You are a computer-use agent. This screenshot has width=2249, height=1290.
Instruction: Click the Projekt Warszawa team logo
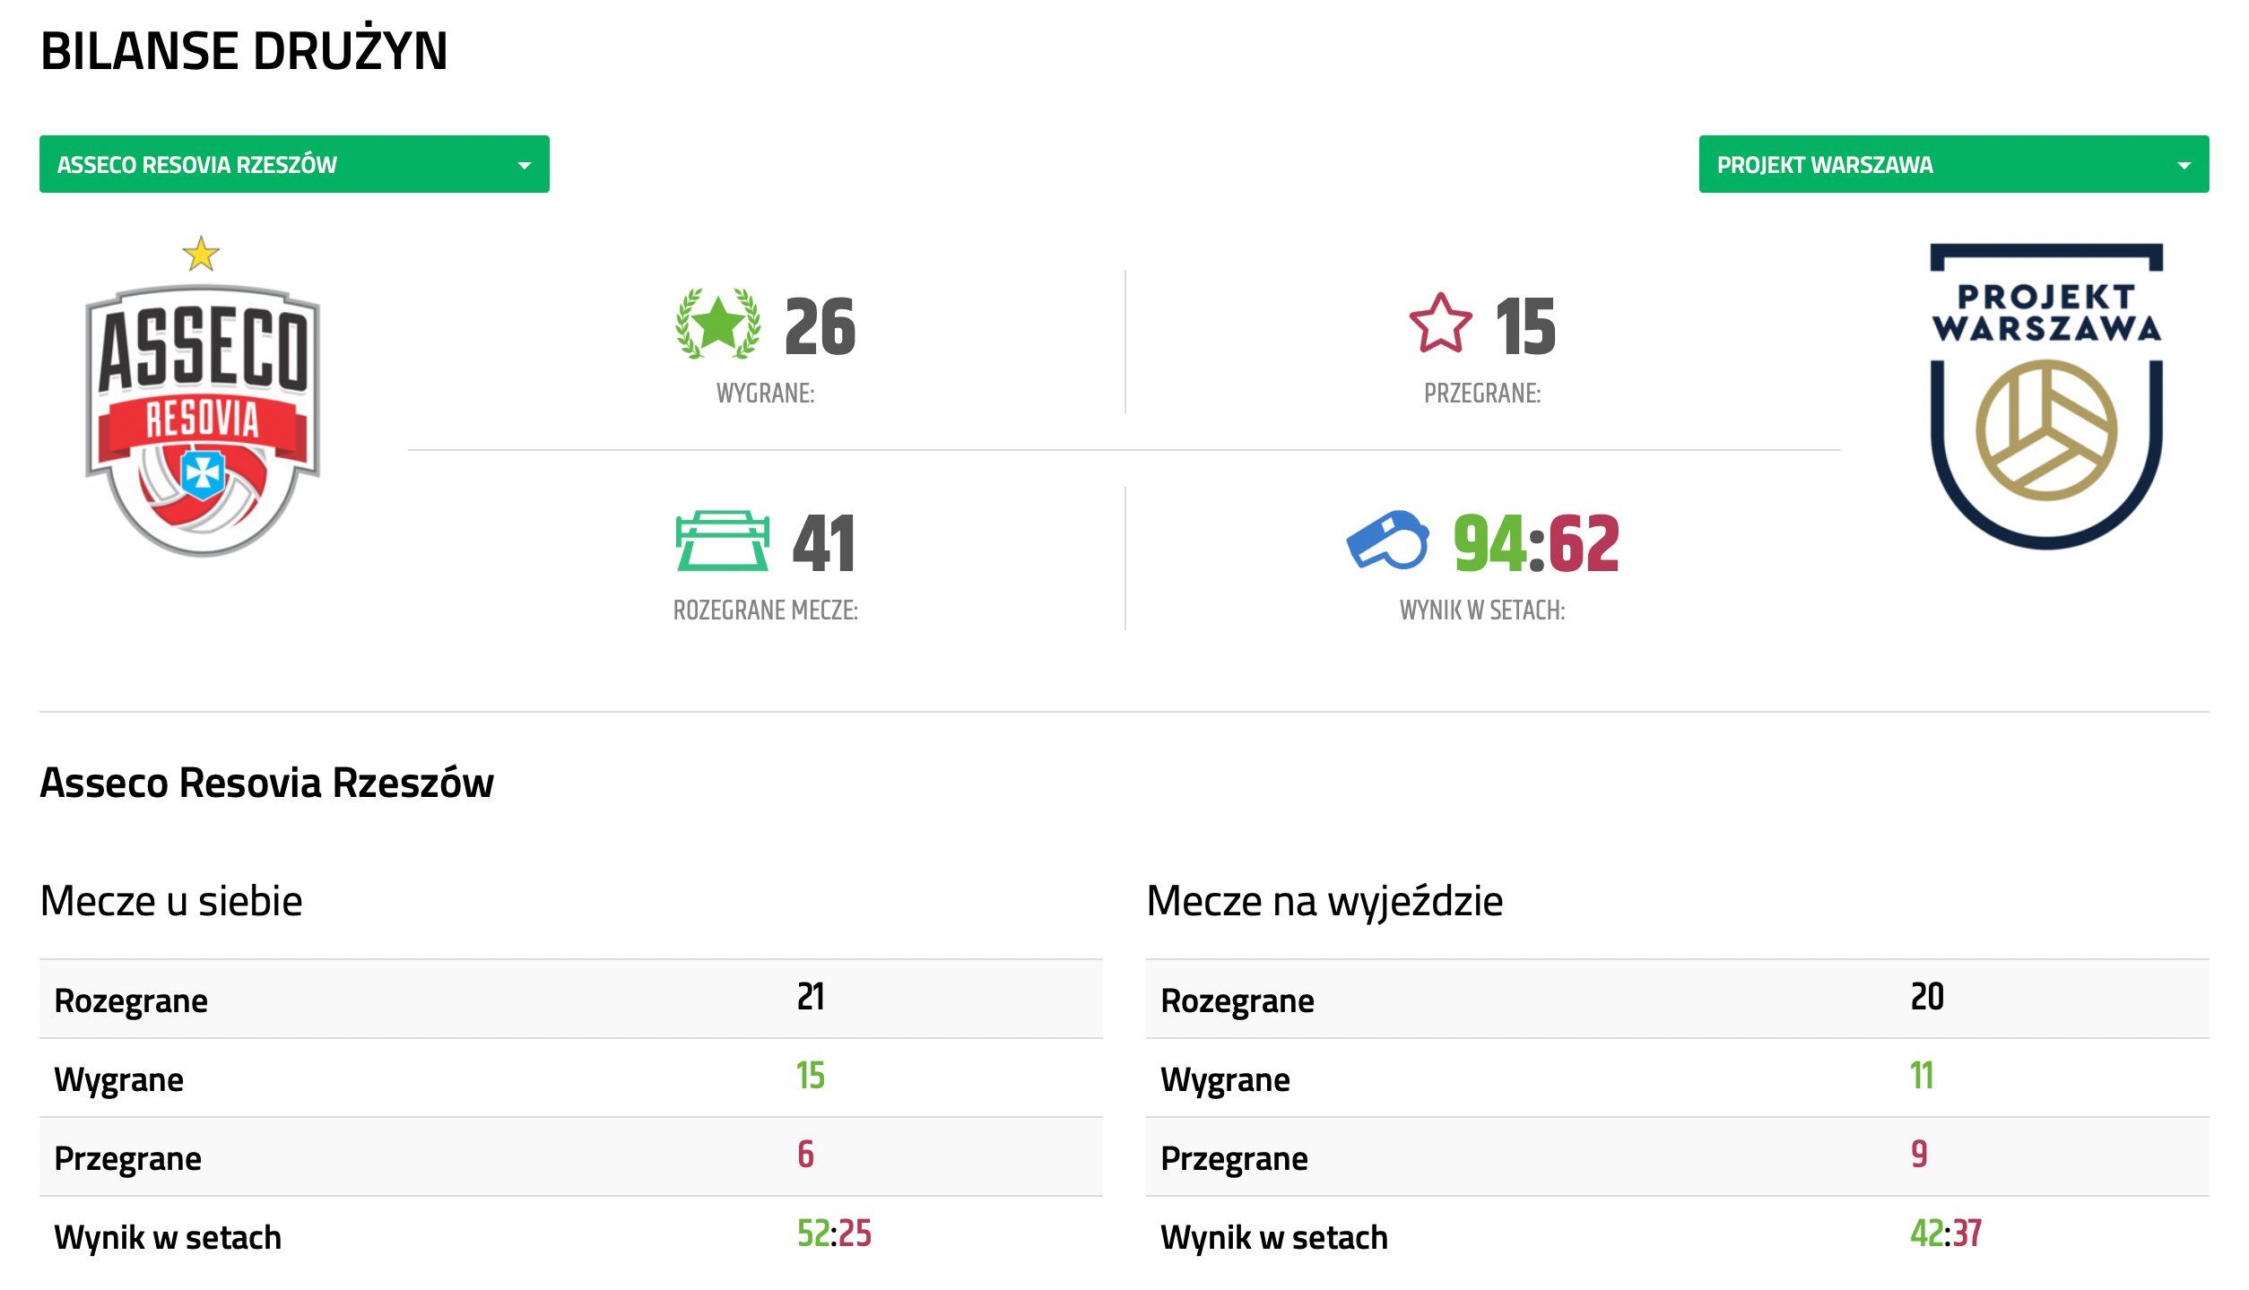[x=2045, y=395]
